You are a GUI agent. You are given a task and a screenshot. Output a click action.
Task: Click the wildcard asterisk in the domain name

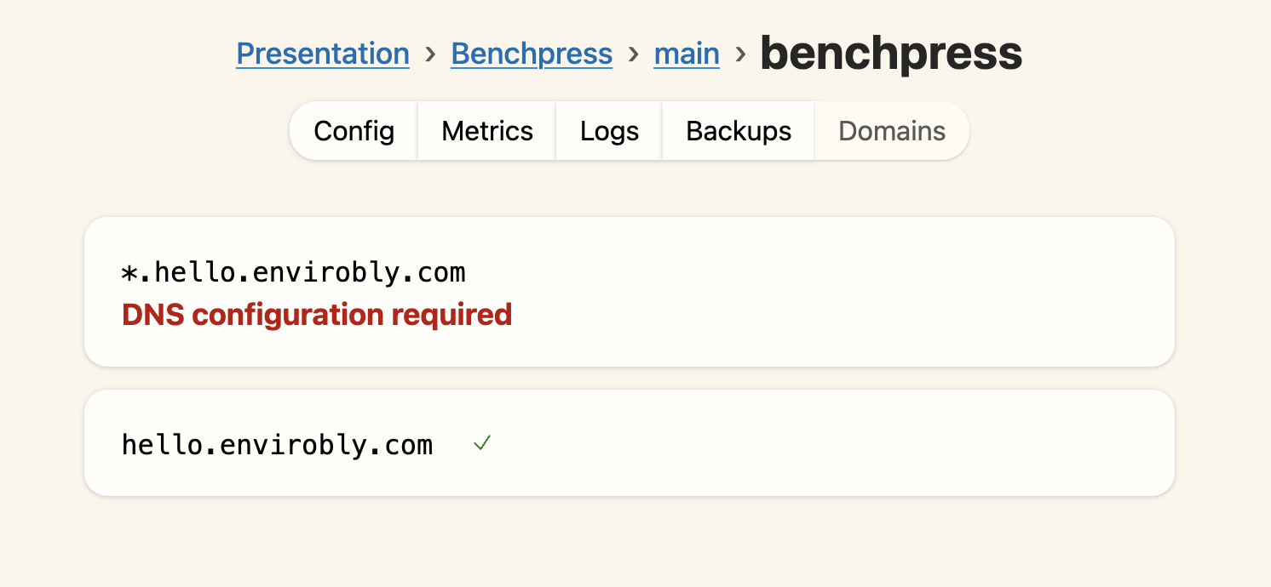pos(129,272)
